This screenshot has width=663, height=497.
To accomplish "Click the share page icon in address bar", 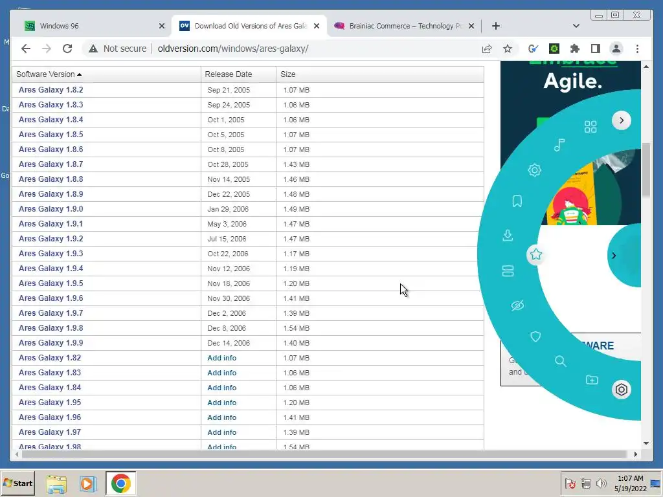I will point(487,49).
